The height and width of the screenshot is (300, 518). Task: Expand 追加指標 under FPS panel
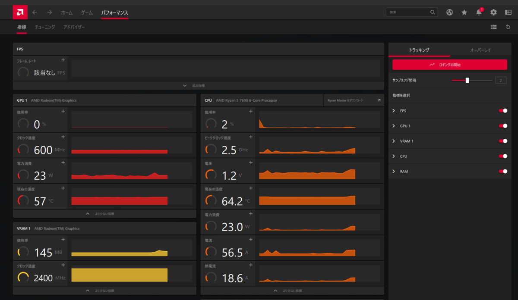pos(198,85)
